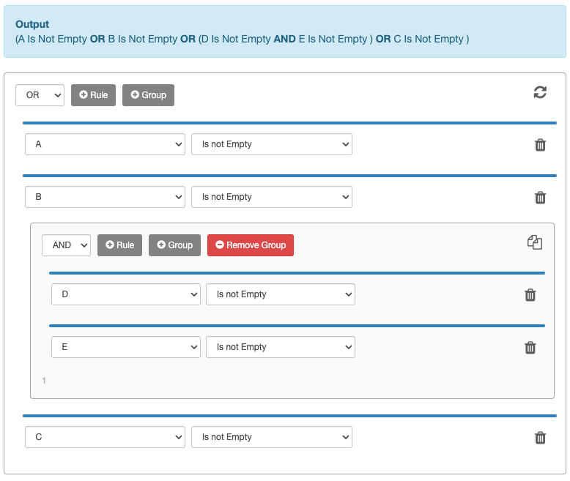Image resolution: width=570 pixels, height=481 pixels.
Task: Open the nested AND condition dropdown
Action: tap(66, 245)
